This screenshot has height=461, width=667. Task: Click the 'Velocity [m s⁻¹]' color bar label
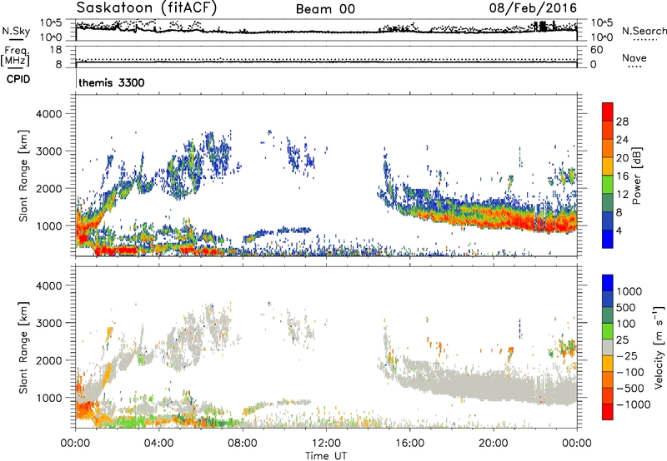tap(659, 347)
